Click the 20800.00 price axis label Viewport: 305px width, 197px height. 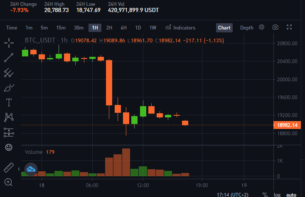click(287, 43)
